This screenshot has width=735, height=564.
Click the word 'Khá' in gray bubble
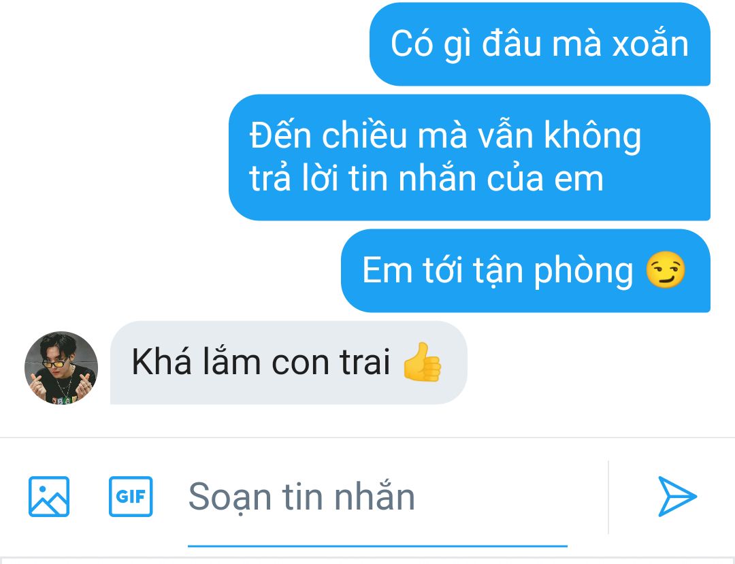pyautogui.click(x=162, y=362)
